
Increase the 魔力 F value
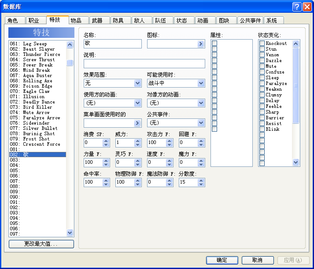click(201, 161)
